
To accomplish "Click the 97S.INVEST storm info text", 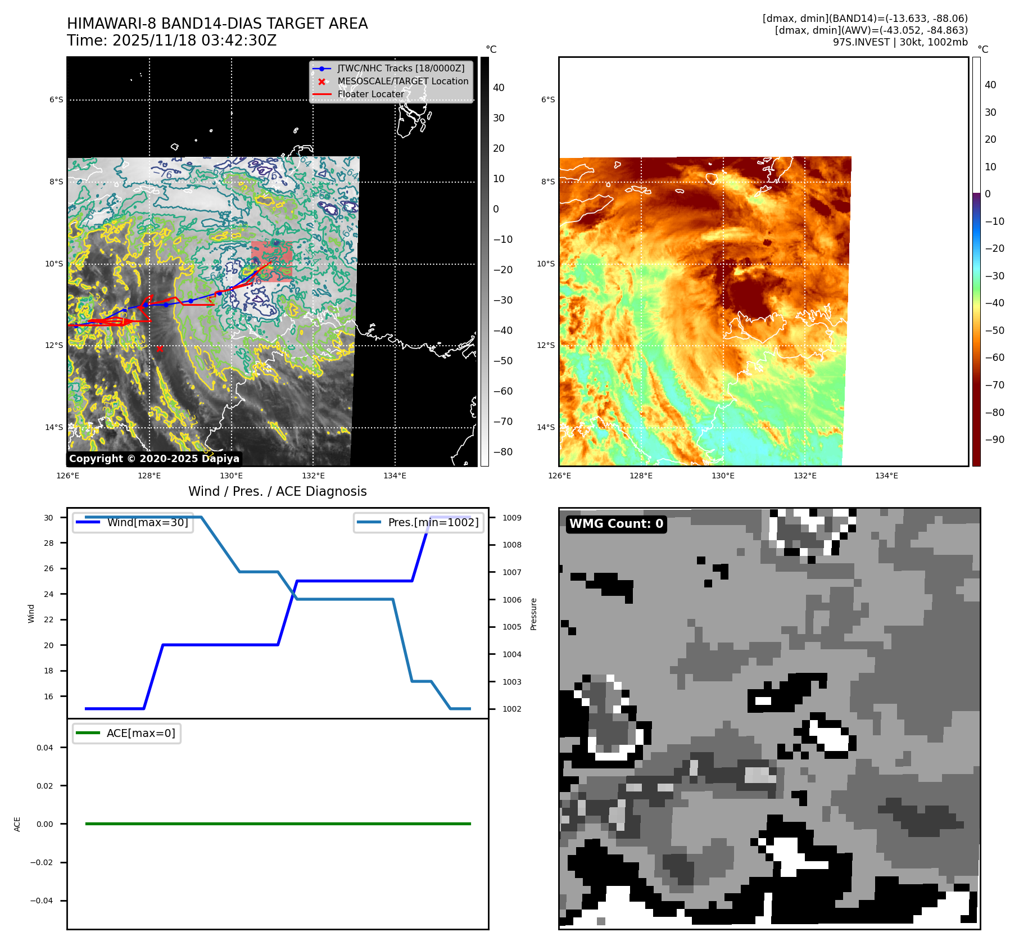I will pos(900,42).
